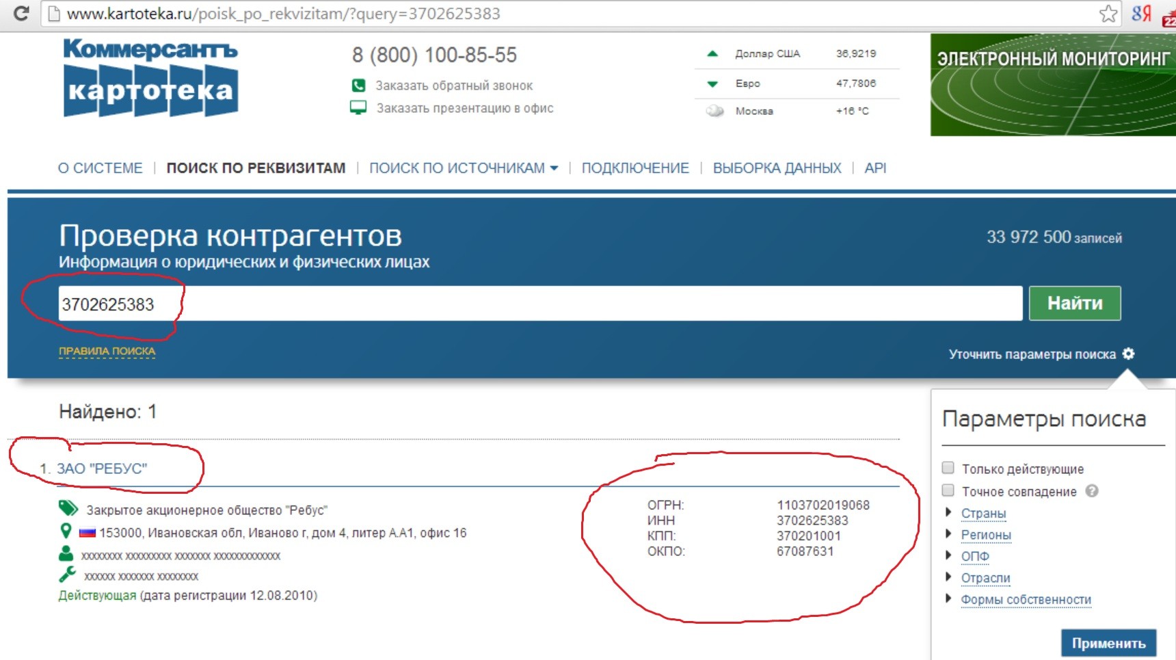The height and width of the screenshot is (660, 1176).
Task: Open the ВЫБОРКА ДАННЫХ menu item
Action: pos(777,168)
